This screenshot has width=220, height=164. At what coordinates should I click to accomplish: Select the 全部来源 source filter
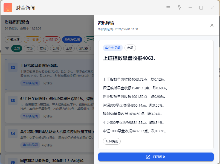pyautogui.click(x=13, y=40)
